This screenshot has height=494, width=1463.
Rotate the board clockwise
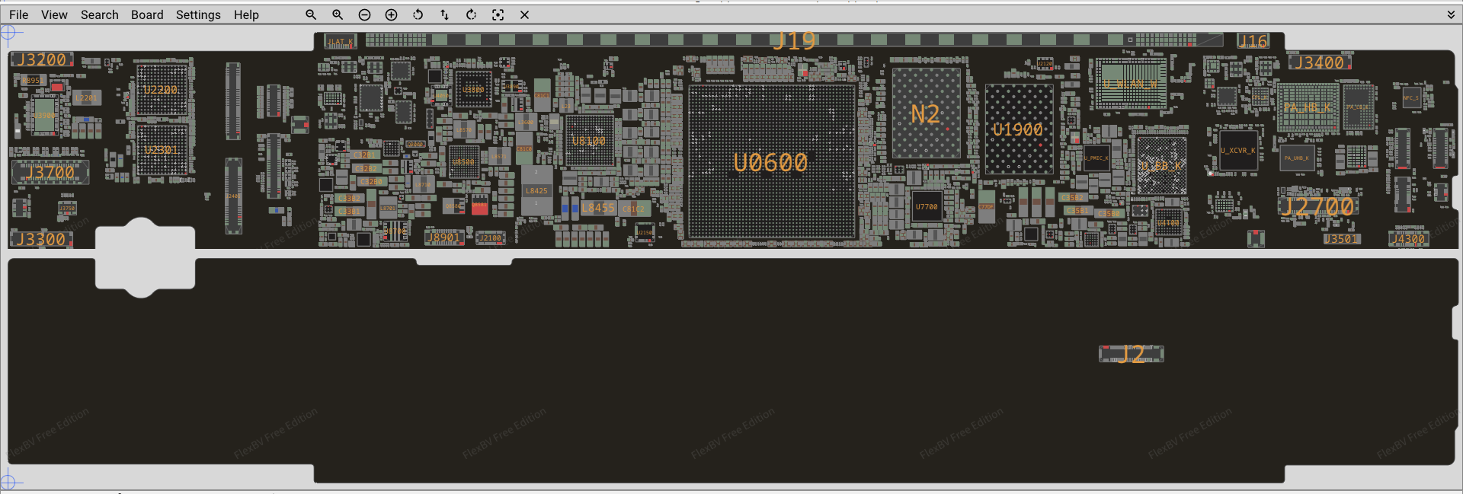[x=471, y=14]
